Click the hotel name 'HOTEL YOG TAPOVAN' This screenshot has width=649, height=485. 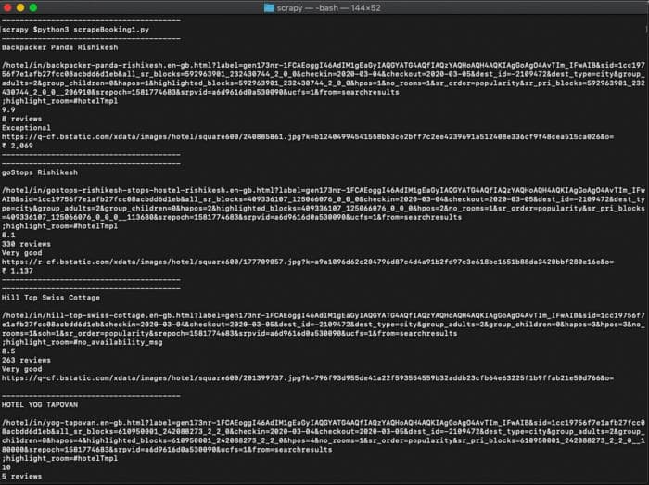(x=40, y=404)
